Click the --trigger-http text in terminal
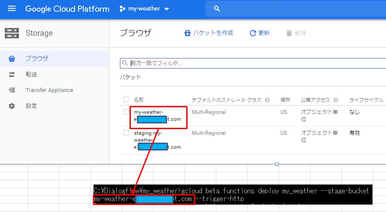This screenshot has height=212, width=386. point(220,199)
